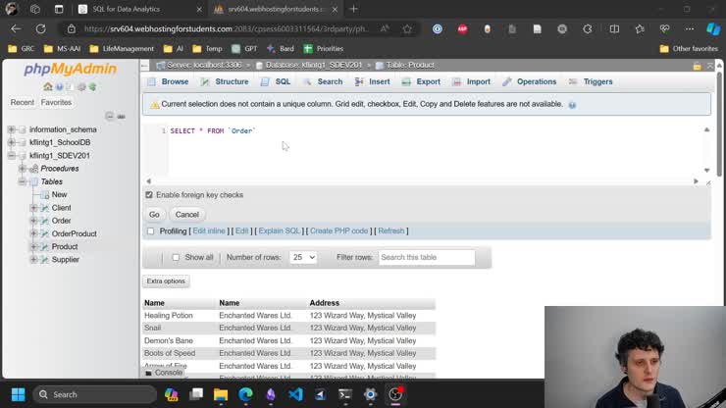
Task: Click the Explain SQL link
Action: [x=278, y=230]
